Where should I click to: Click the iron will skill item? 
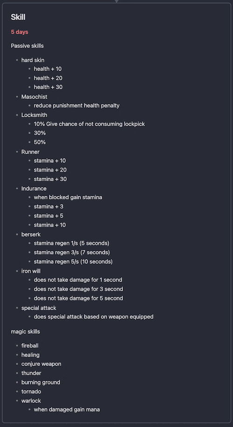(31, 271)
